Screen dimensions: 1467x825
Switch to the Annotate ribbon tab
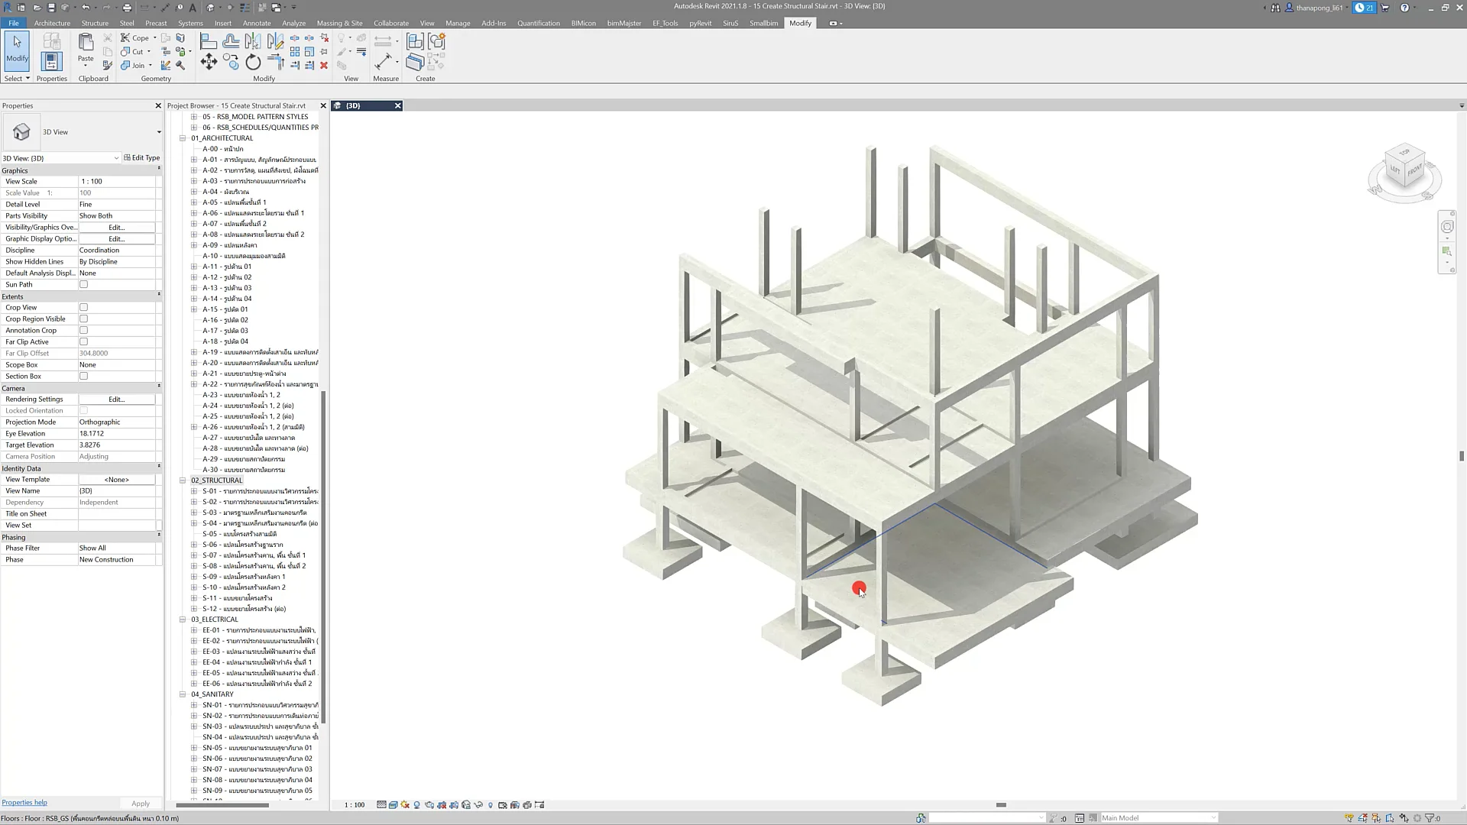pyautogui.click(x=257, y=23)
